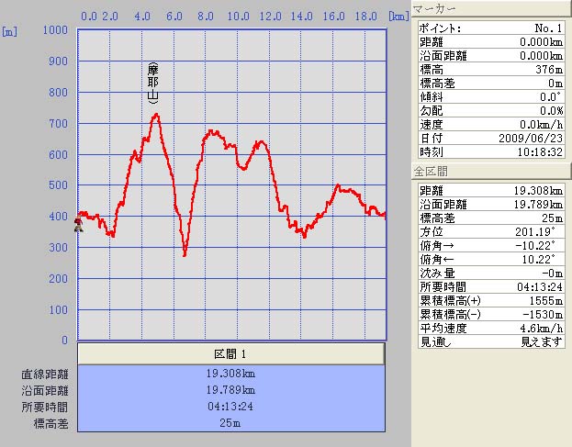This screenshot has height=447, width=572.
Task: Click the マーカー panel header
Action: (491, 8)
